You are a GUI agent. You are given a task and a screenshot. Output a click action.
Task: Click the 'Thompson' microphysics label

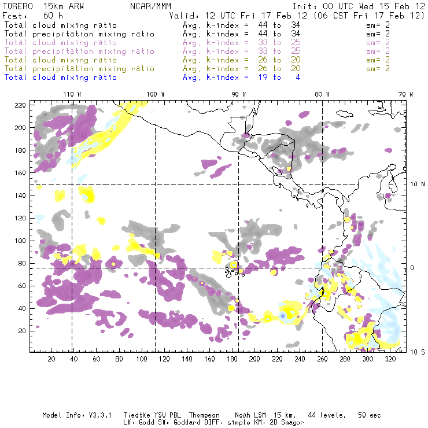204,415
